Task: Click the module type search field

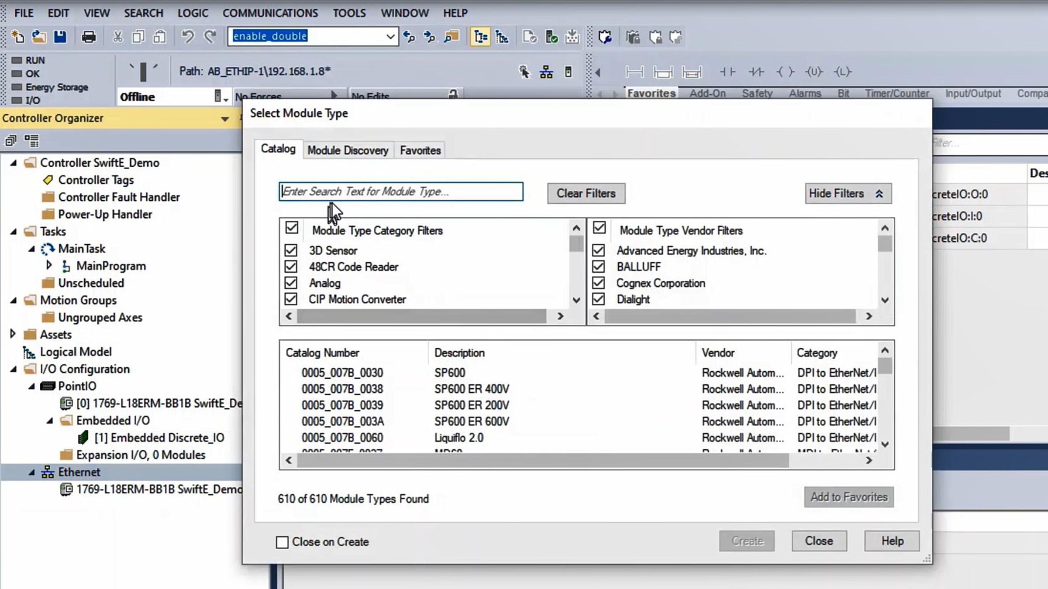Action: coord(400,192)
